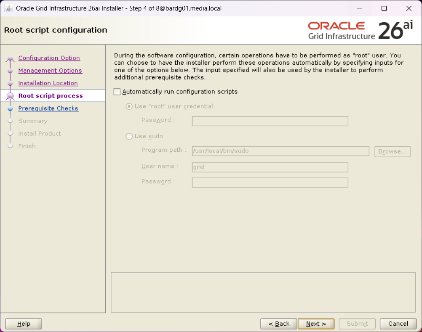Click the Configuration Option step bullet icon

click(x=10, y=58)
